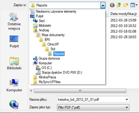
Task: Click the date '2012-03-18 01:08'
Action: [x=123, y=31]
